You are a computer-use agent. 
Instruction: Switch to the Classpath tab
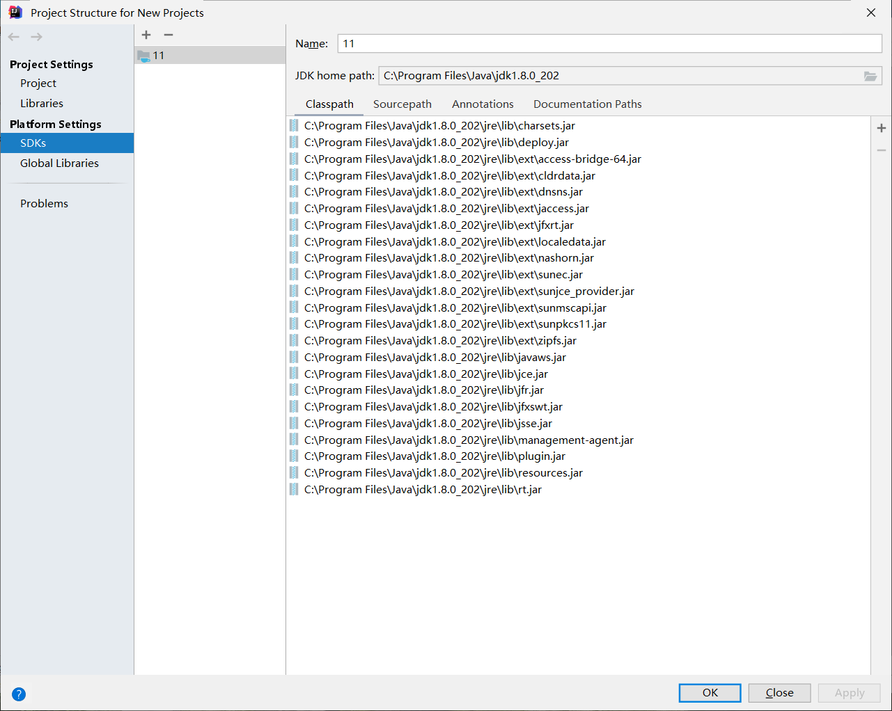pos(329,104)
